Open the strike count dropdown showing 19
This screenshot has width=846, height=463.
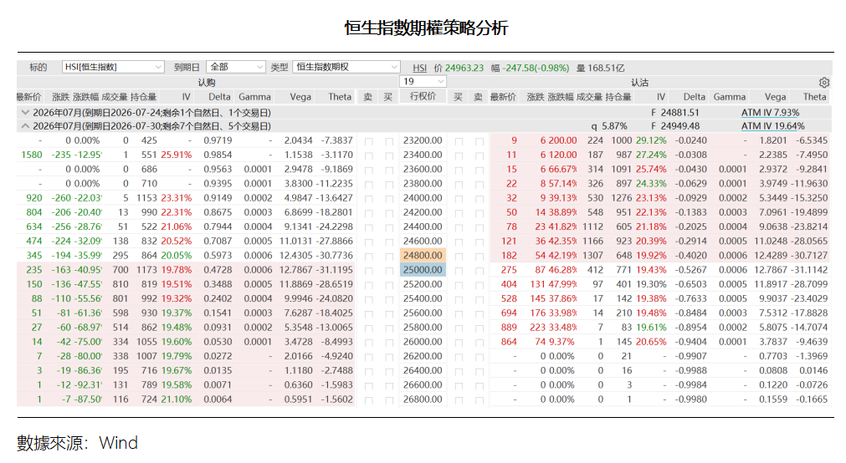click(x=423, y=81)
